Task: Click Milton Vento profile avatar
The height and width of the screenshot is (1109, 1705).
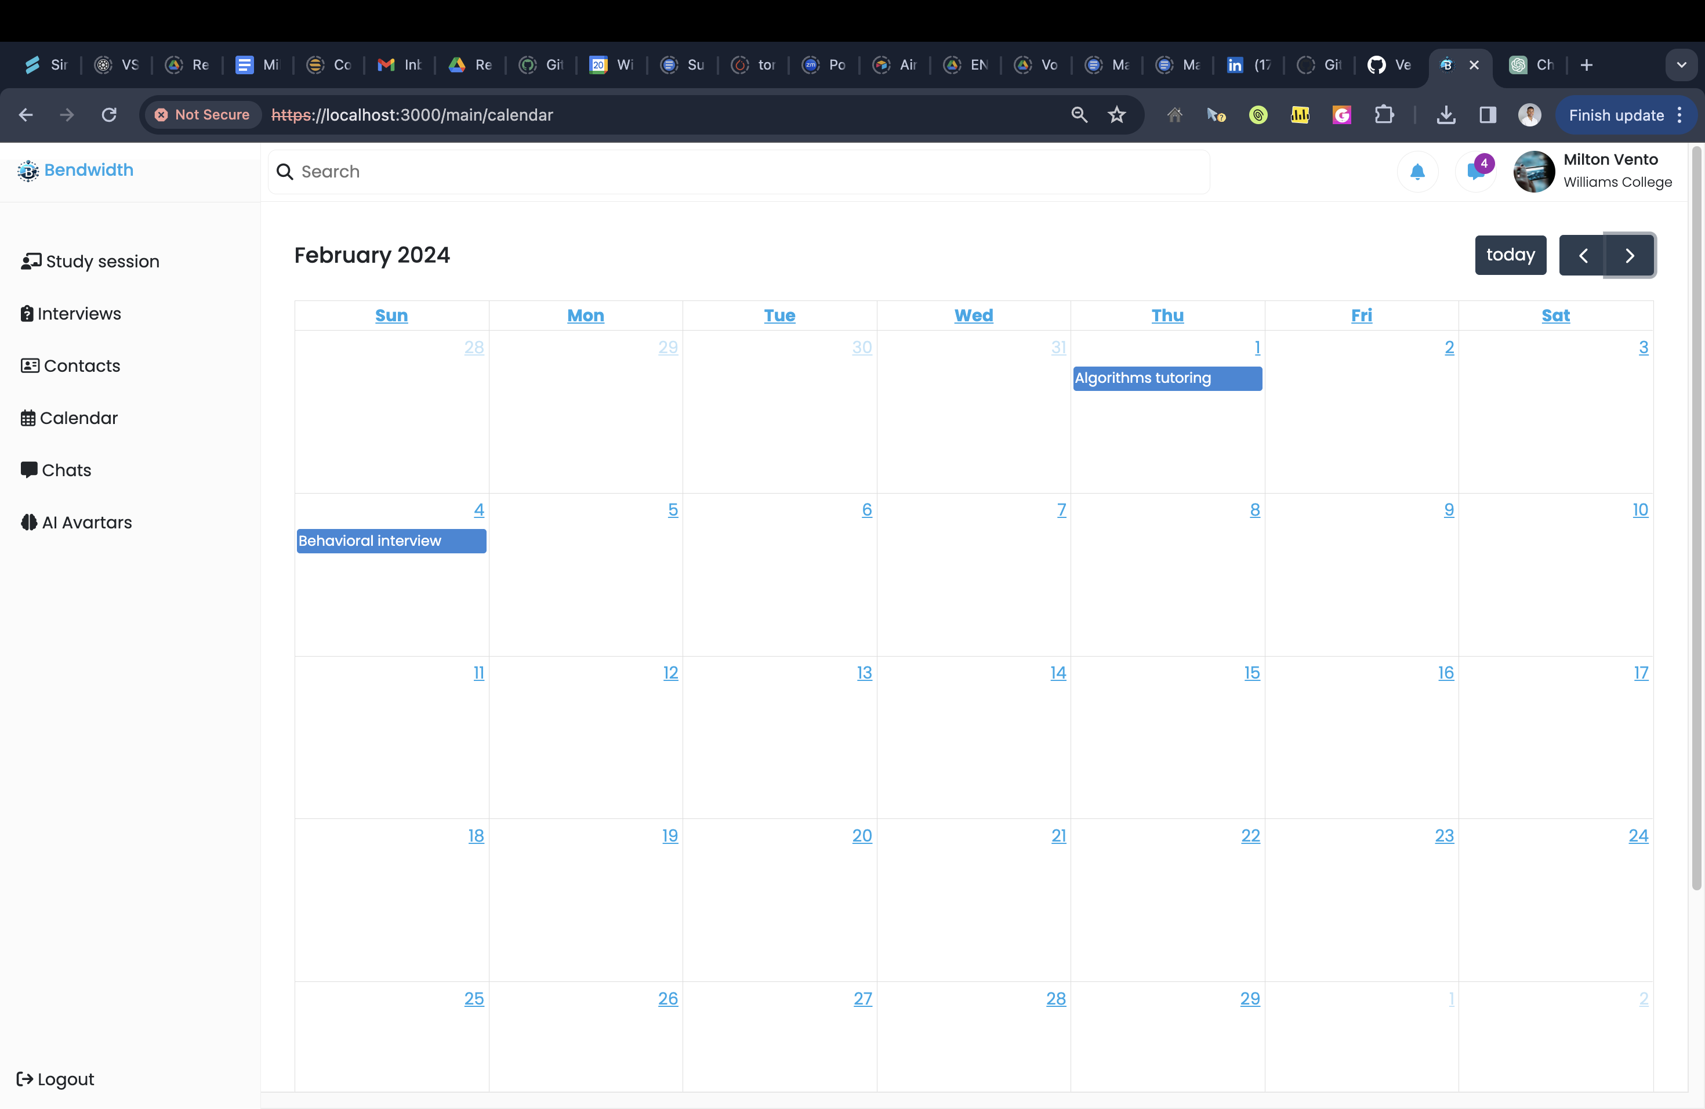Action: point(1533,172)
